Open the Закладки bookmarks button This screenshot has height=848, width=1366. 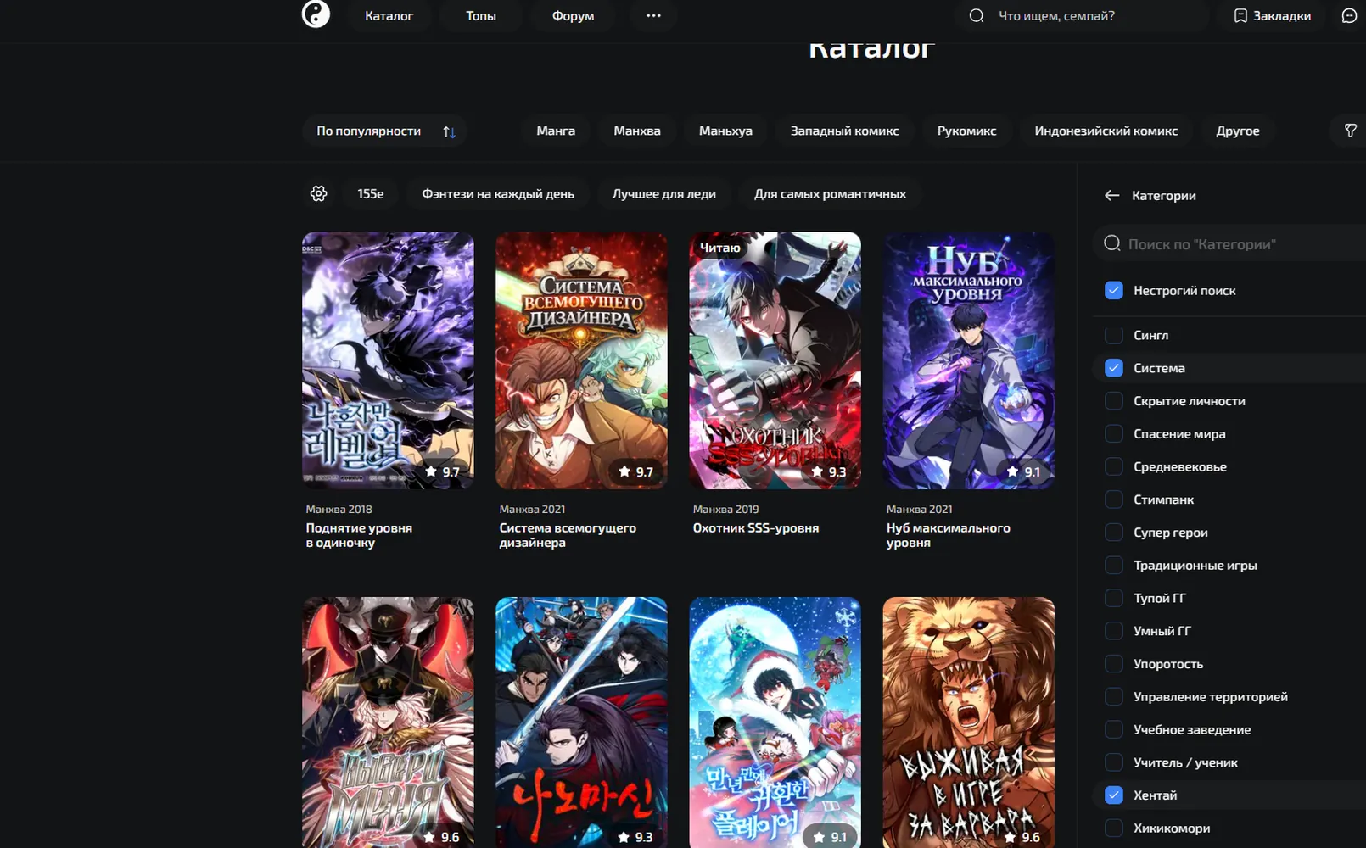click(1272, 15)
